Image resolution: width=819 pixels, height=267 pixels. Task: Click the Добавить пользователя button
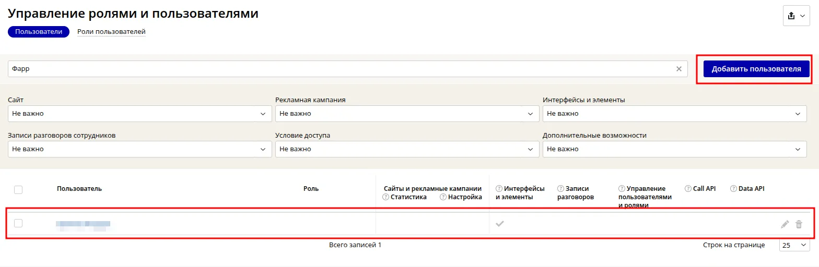756,69
